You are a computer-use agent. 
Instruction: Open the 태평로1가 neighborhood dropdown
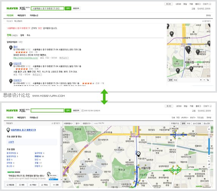[x=87, y=123]
